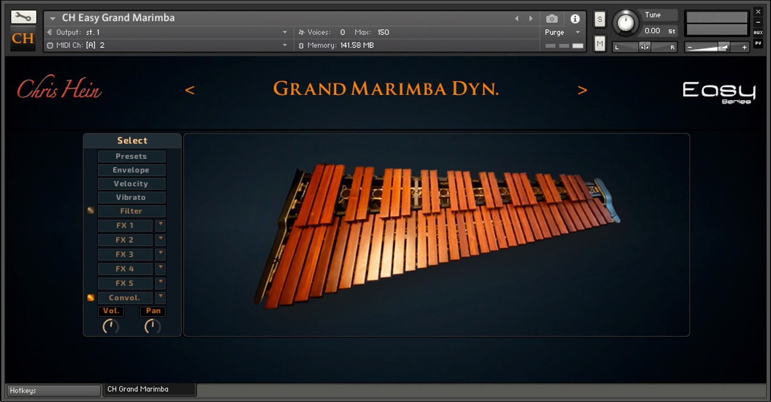Click the Chris Hein logo
771x402 pixels.
tap(59, 88)
